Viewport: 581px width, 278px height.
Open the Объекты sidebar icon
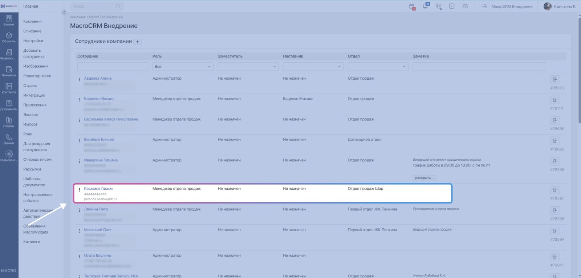pyautogui.click(x=9, y=37)
